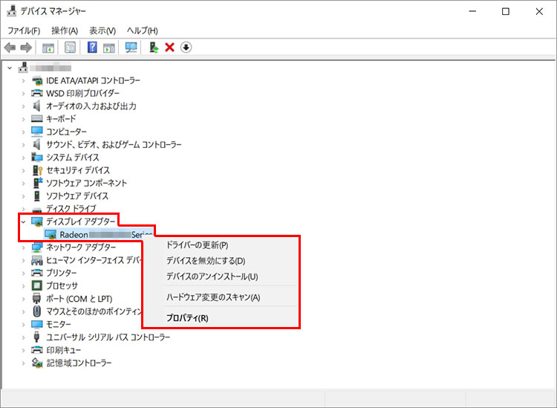Click ハードウェア変更のスキャン(A) in context menu
The image size is (557, 408).
click(212, 297)
